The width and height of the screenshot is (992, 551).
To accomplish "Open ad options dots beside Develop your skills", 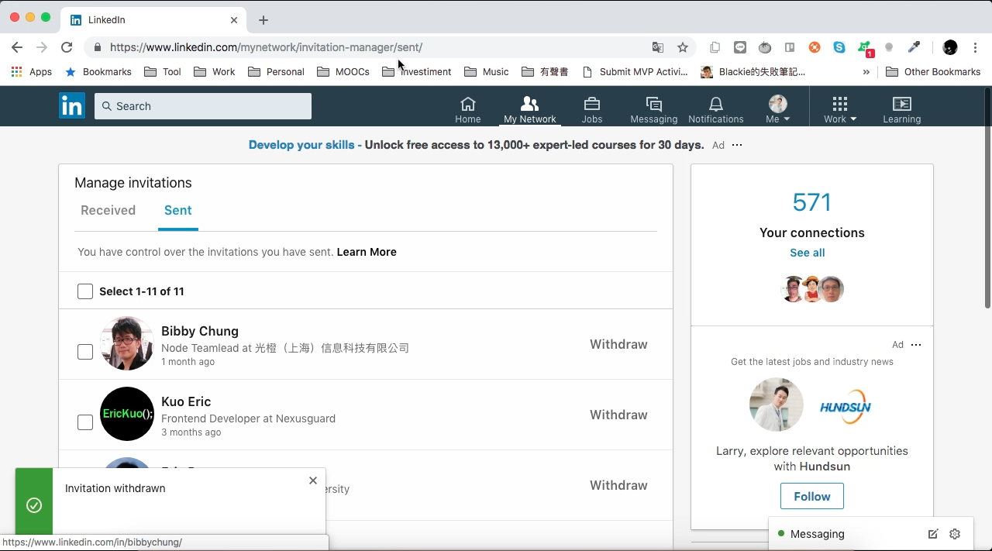I will click(x=737, y=145).
